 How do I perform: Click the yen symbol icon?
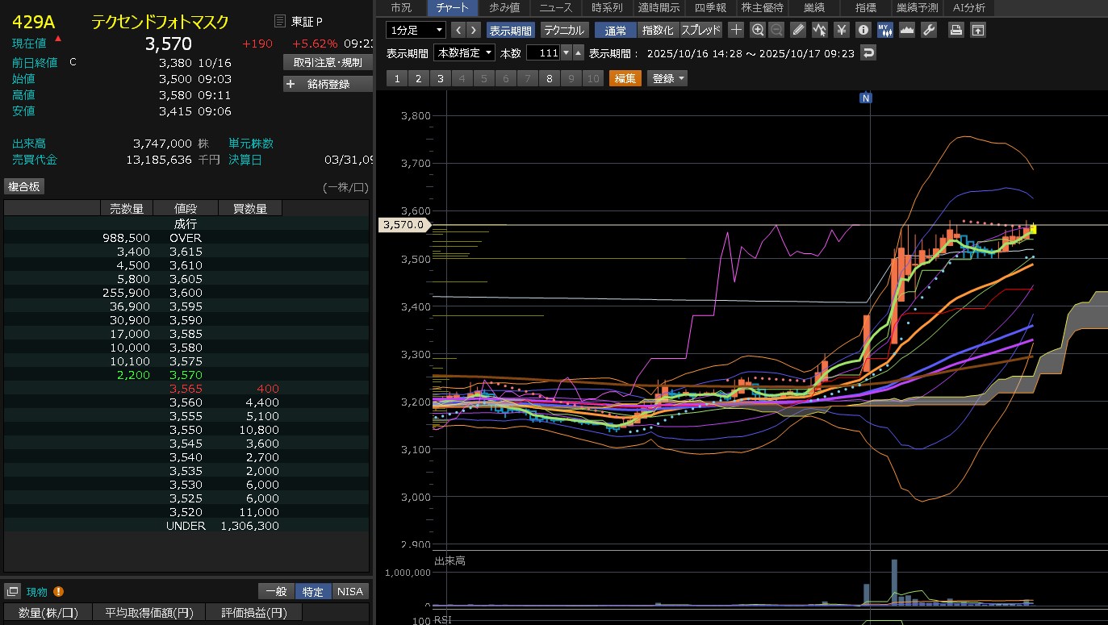(x=841, y=30)
